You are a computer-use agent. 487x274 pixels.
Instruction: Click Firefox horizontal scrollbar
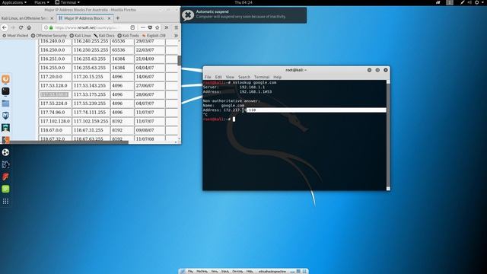pos(64,142)
